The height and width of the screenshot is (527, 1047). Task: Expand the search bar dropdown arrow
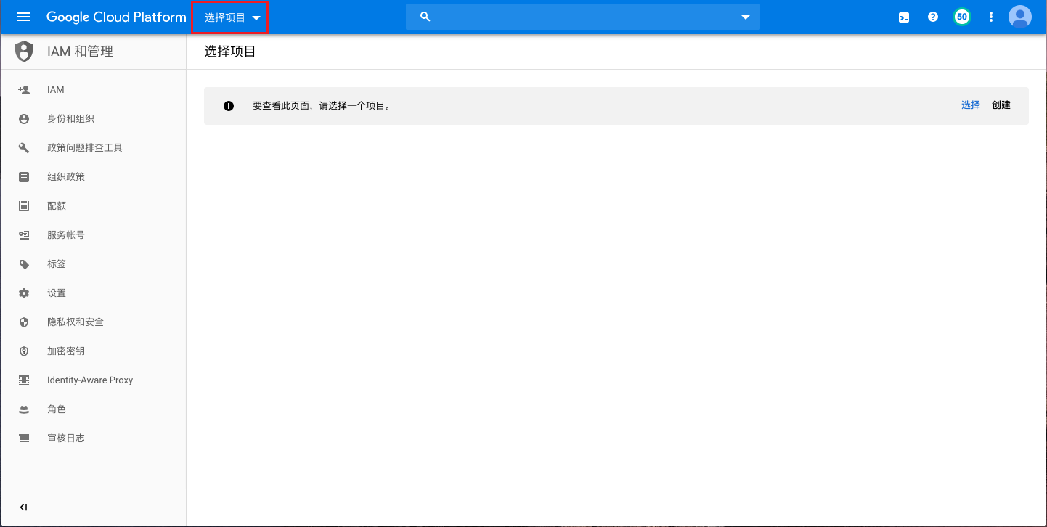(x=746, y=17)
